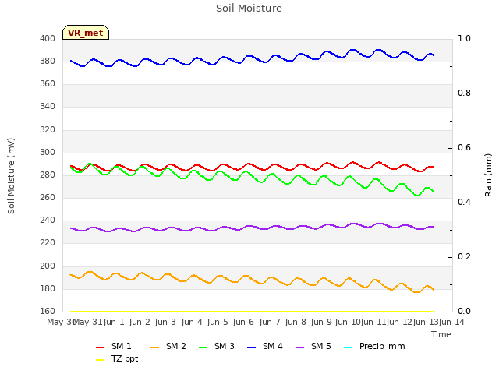This screenshot has height=374, width=499.
Task: Click the Jun 8 date label
Action: pos(296,322)
